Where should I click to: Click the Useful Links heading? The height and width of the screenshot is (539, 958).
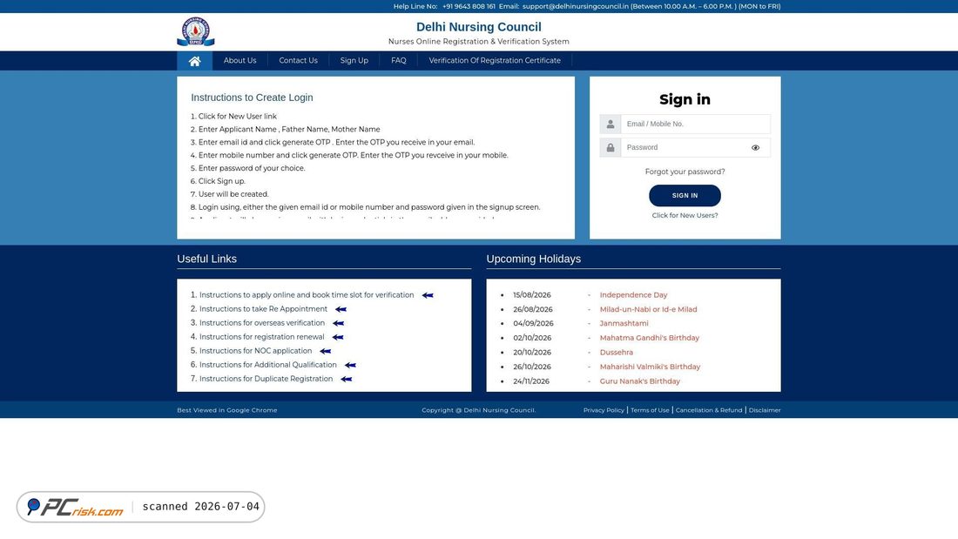coord(206,259)
